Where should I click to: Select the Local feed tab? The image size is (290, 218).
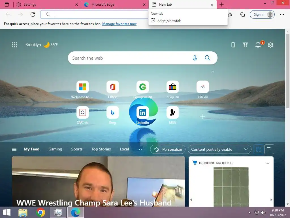[x=124, y=149]
